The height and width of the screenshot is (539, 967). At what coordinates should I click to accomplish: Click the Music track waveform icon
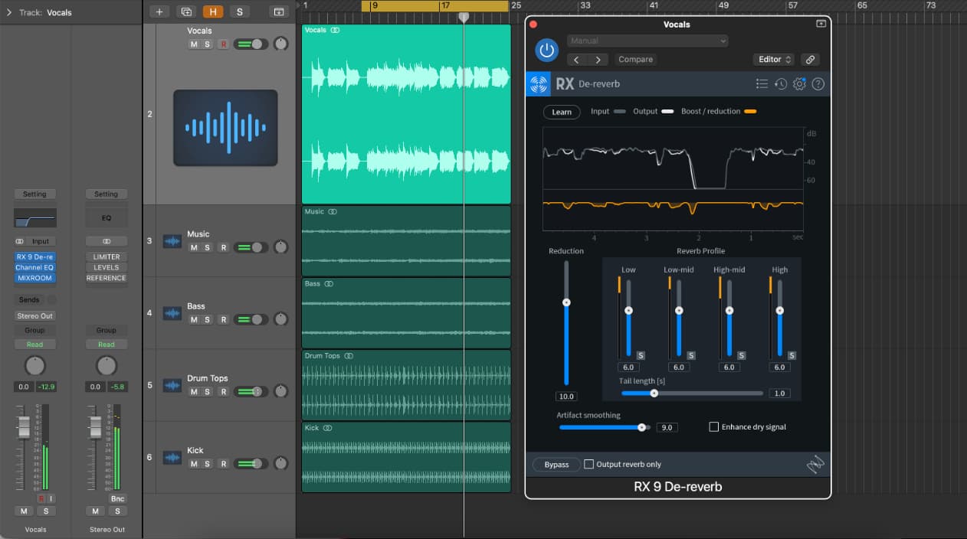pos(172,241)
